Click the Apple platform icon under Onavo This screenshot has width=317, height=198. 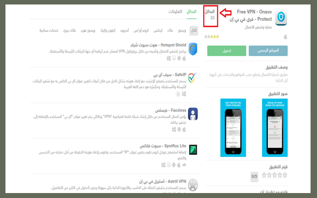point(285,37)
